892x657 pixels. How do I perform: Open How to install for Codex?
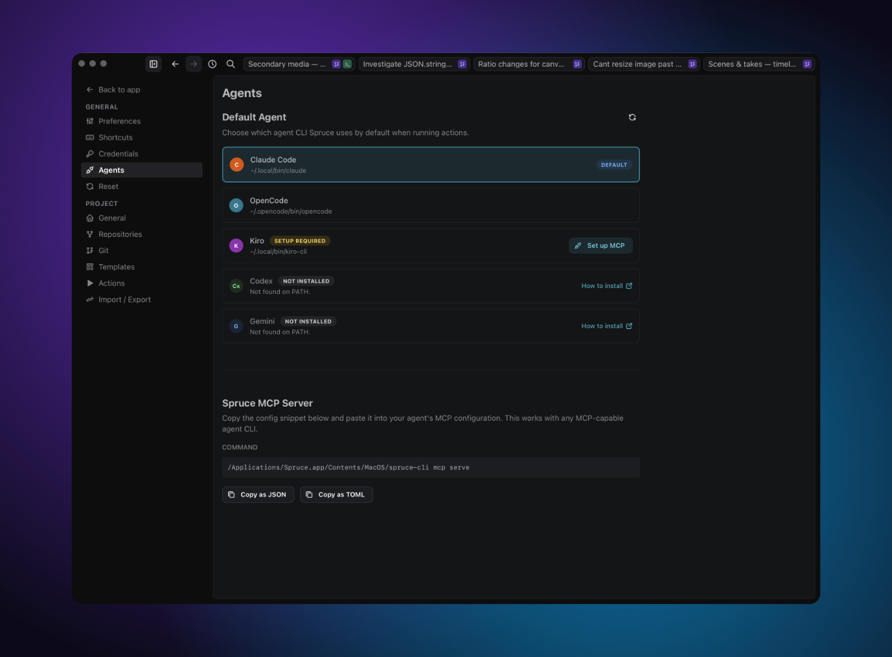pyautogui.click(x=606, y=286)
